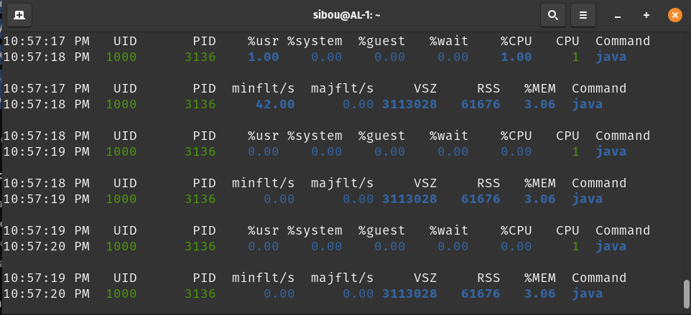Image resolution: width=691 pixels, height=315 pixels.
Task: Click the timestamp on the very top line
Action: tap(46, 41)
